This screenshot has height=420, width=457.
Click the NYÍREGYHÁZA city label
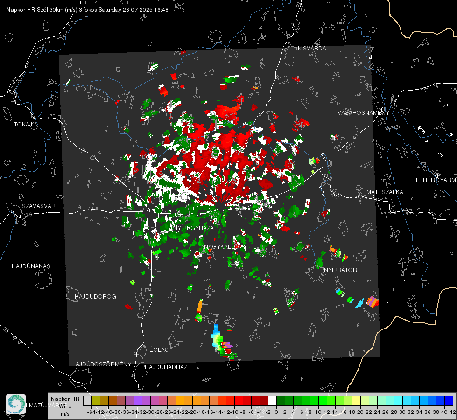pyautogui.click(x=193, y=228)
